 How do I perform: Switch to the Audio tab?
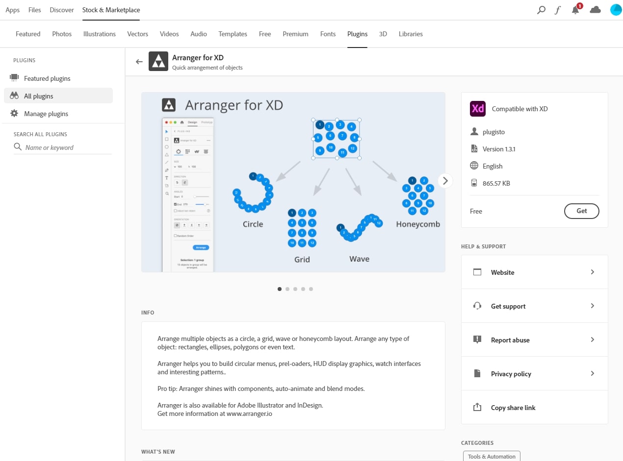point(199,34)
